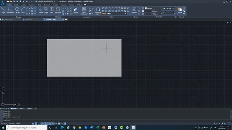Activate the Sposta move tool
This screenshot has height=130, width=232.
click(41, 10)
